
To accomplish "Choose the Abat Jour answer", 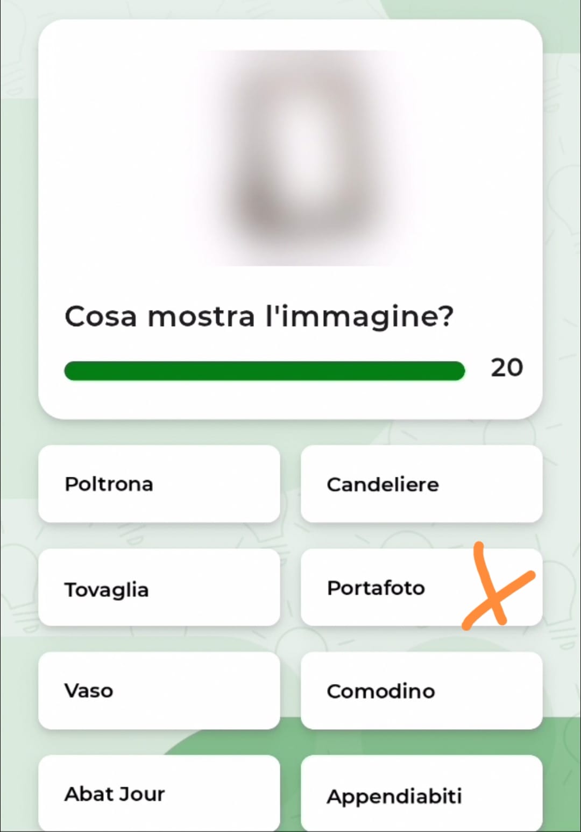I will point(159,794).
